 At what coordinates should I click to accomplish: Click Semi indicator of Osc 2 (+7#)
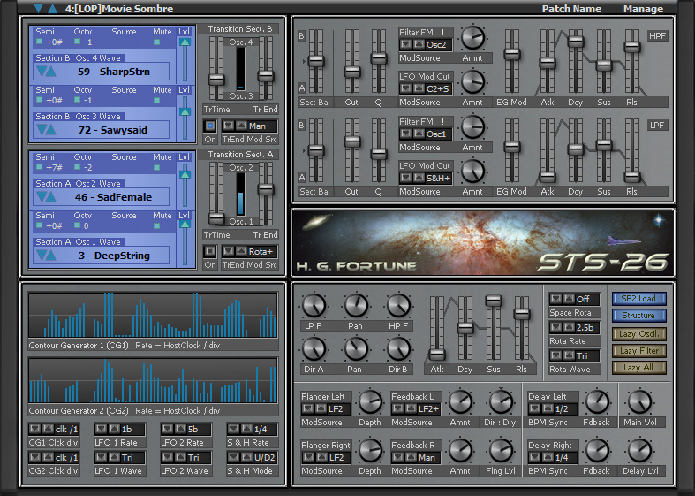pyautogui.click(x=40, y=167)
